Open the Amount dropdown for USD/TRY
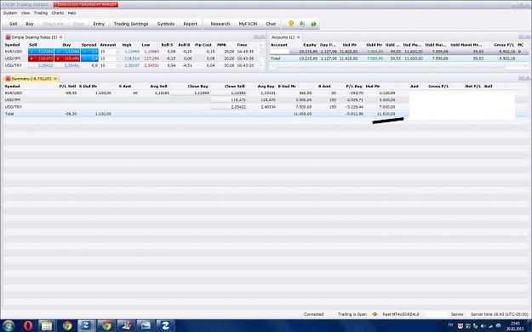Viewport: 532px width, 332px height. coord(117,65)
